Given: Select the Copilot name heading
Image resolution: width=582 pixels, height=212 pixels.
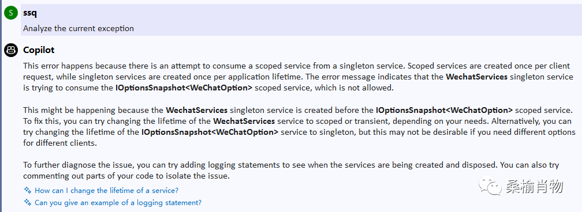Looking at the screenshot, I should [39, 50].
